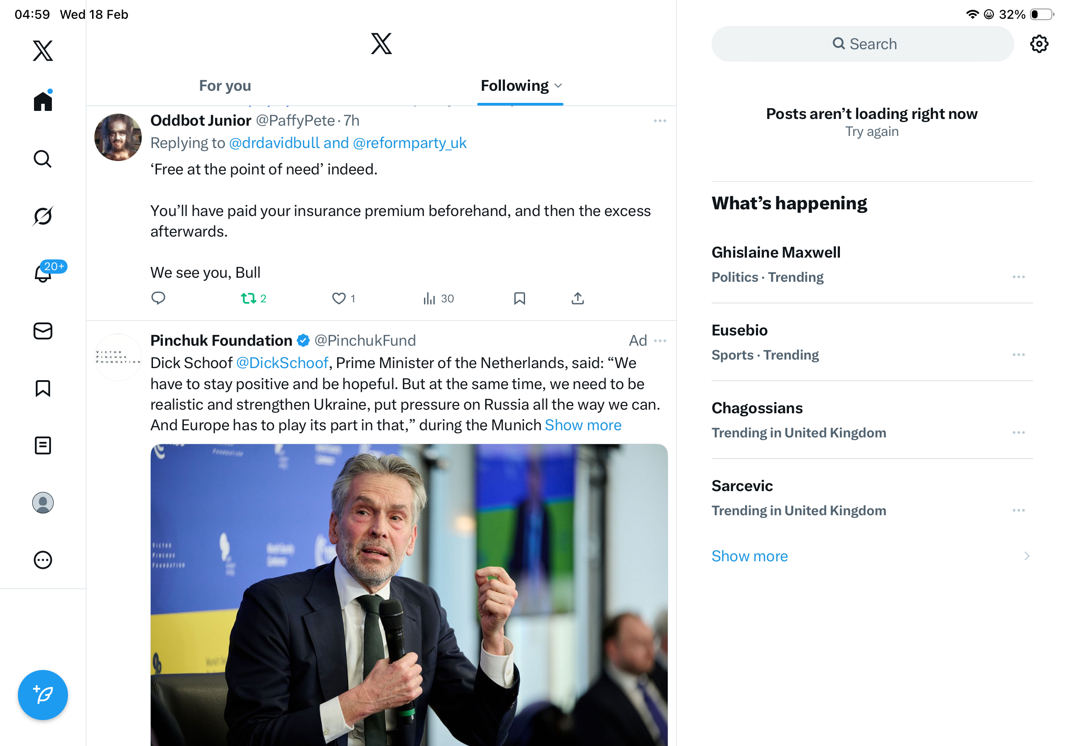Open the Dick Schoof photo in ad
The image size is (1068, 746).
point(408,594)
